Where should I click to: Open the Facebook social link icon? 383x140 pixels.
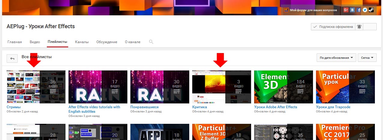359,10
